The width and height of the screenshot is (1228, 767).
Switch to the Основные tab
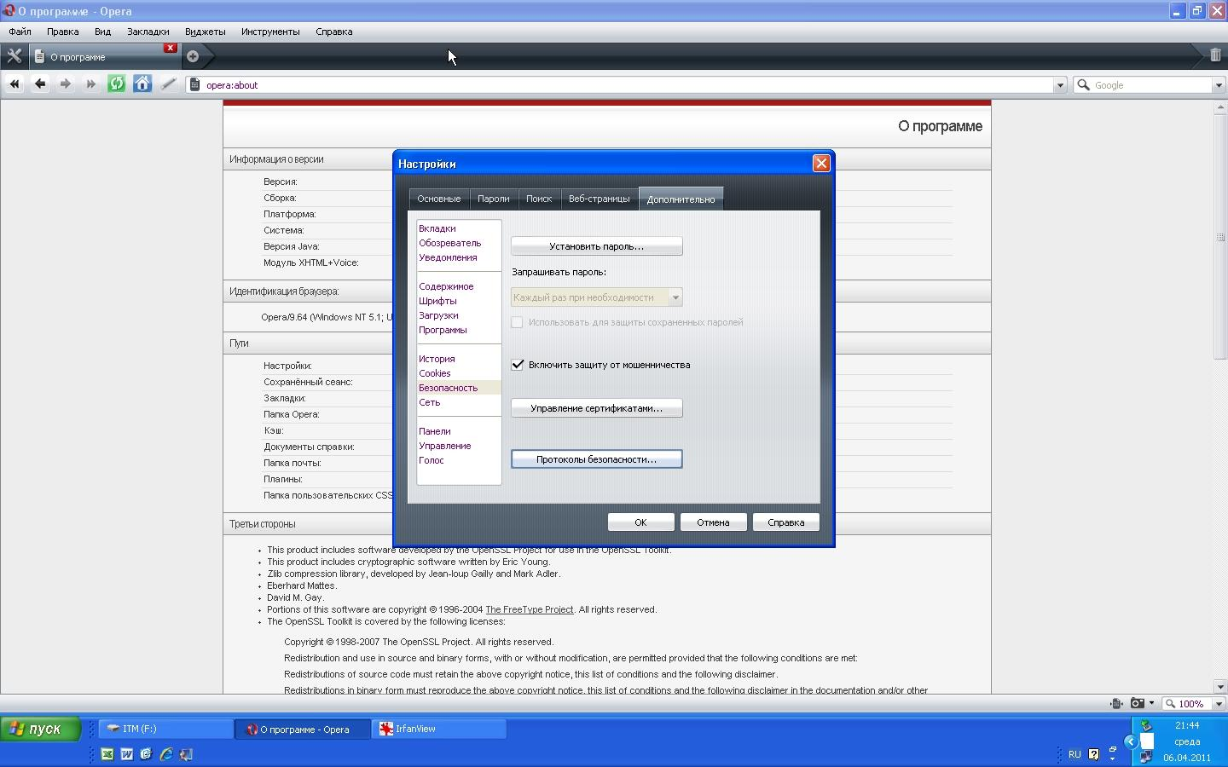point(439,199)
